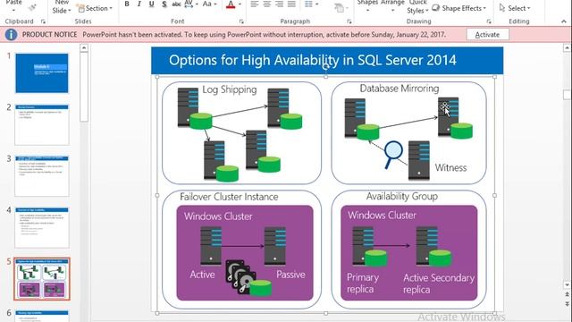This screenshot has width=572, height=322.
Task: Select slide 2 thumbnail
Action: point(42,125)
